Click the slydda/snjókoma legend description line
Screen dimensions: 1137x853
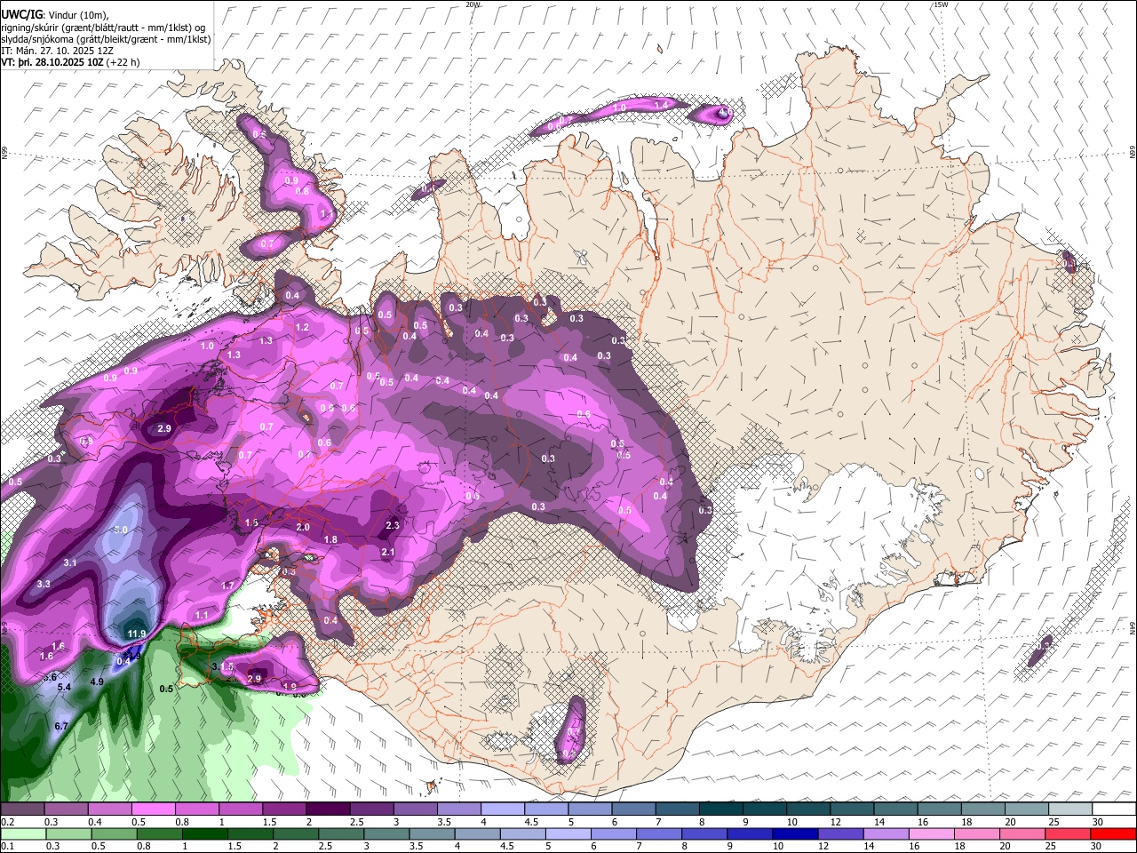point(106,39)
